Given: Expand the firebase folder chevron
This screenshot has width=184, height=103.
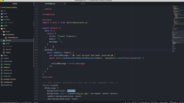Looking at the screenshot, I should [x=2, y=41].
